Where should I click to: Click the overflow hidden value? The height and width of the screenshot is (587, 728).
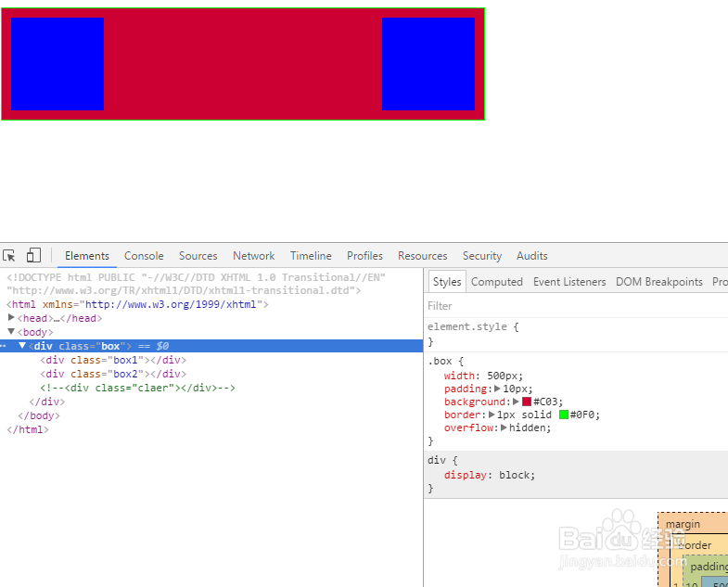530,427
